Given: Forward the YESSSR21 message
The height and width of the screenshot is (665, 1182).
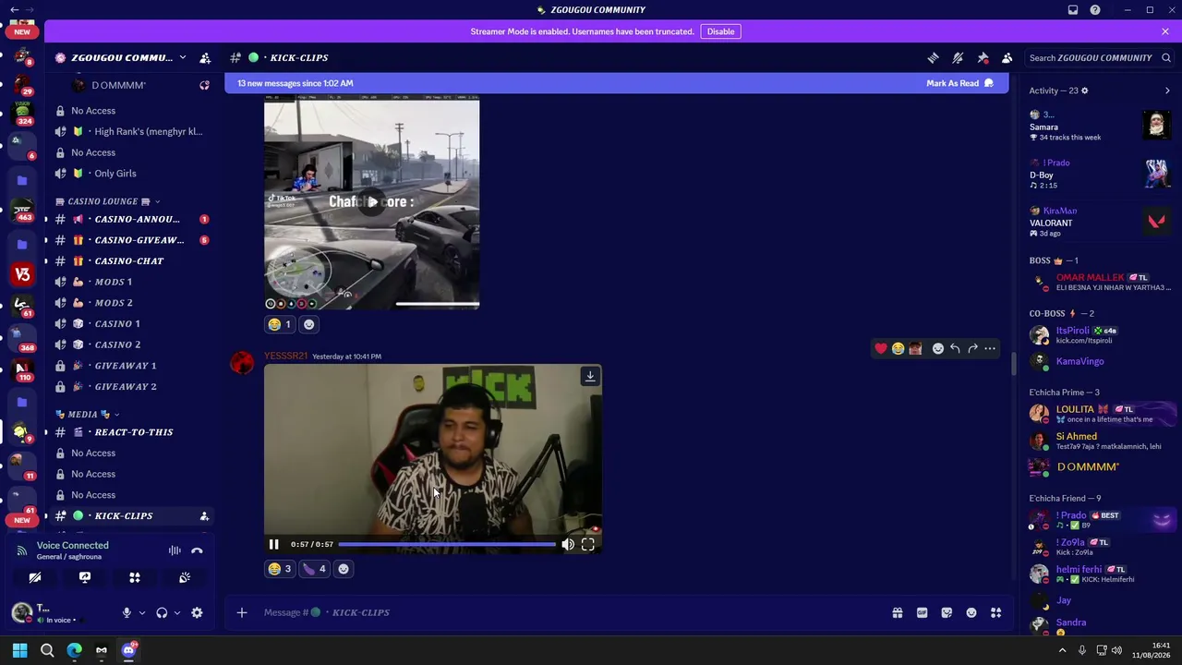Looking at the screenshot, I should tap(972, 348).
